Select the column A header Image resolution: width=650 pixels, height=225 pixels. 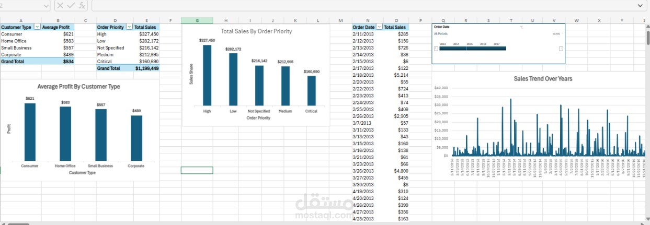pos(20,20)
